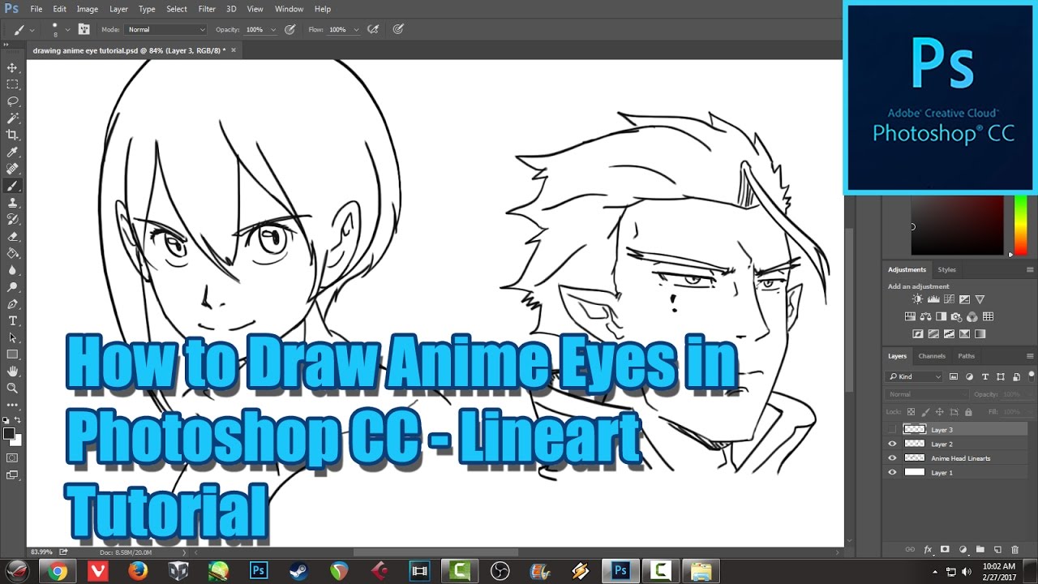
Task: Open the Opacity slider dropdown
Action: pyautogui.click(x=273, y=30)
